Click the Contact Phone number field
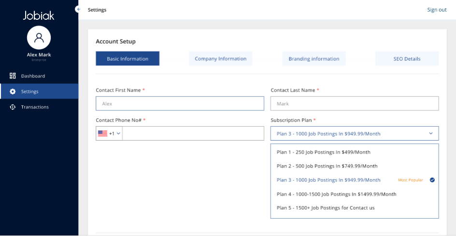Image resolution: width=456 pixels, height=236 pixels. coord(193,133)
